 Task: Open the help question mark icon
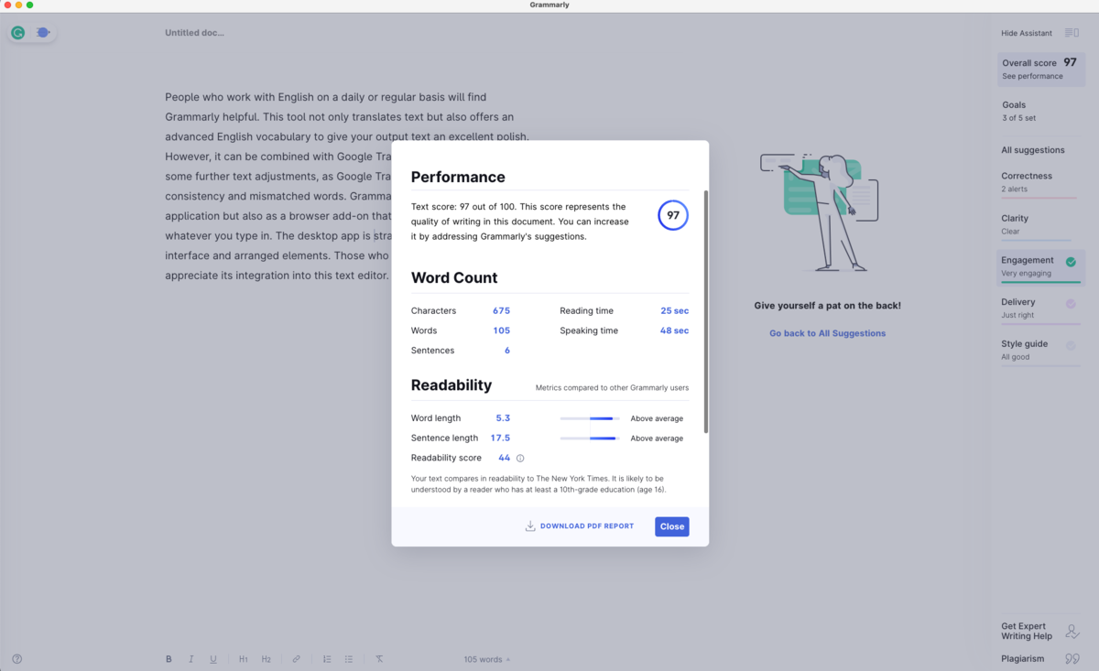[x=17, y=659]
